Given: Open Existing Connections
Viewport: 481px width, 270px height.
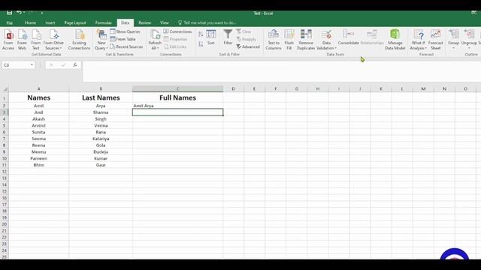Looking at the screenshot, I should (79, 40).
